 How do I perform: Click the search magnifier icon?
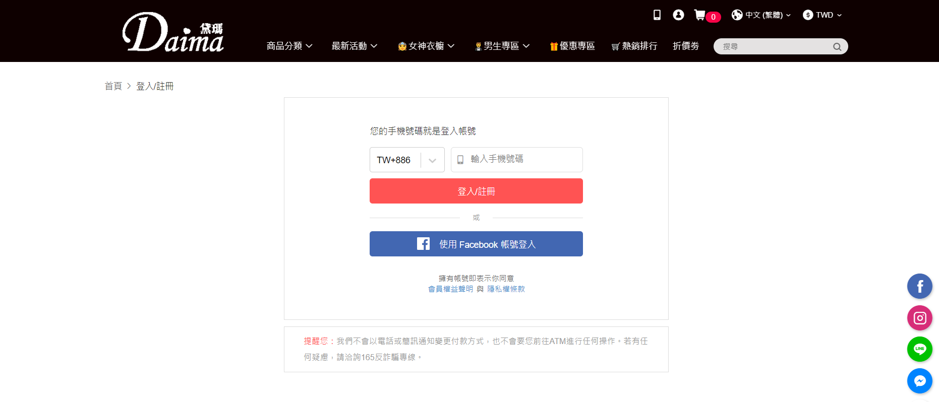(x=837, y=47)
